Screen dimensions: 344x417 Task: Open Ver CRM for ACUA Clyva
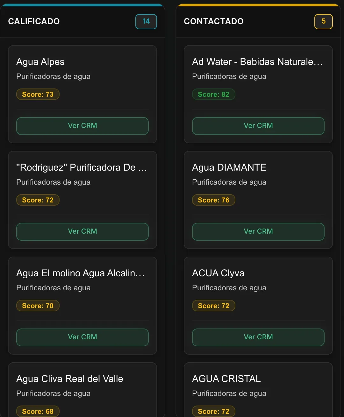pos(258,337)
